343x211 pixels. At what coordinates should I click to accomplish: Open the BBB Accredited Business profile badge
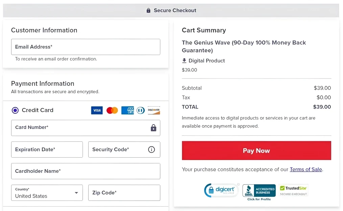click(259, 191)
